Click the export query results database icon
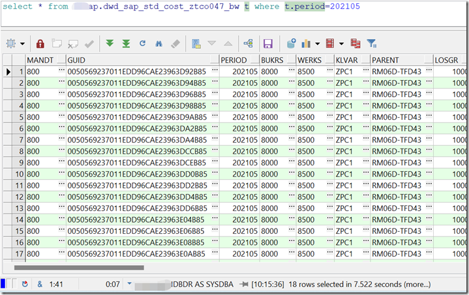 pos(291,44)
